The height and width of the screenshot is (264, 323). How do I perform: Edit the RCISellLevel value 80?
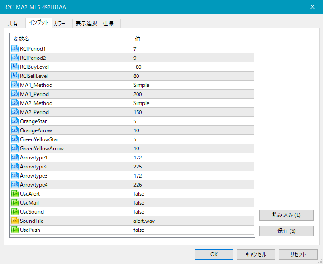click(193, 76)
